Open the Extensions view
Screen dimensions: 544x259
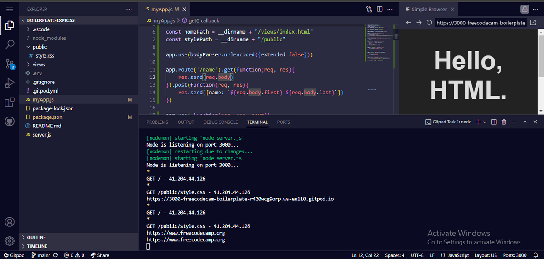[x=10, y=103]
